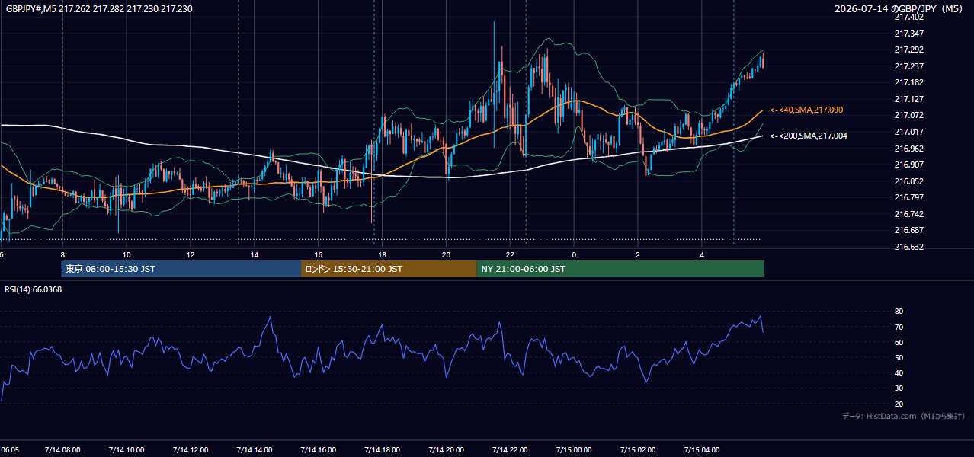Click price level 216.852 on the axis

tap(908, 181)
